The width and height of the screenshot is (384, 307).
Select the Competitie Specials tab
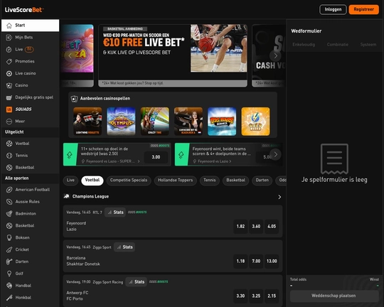(129, 181)
